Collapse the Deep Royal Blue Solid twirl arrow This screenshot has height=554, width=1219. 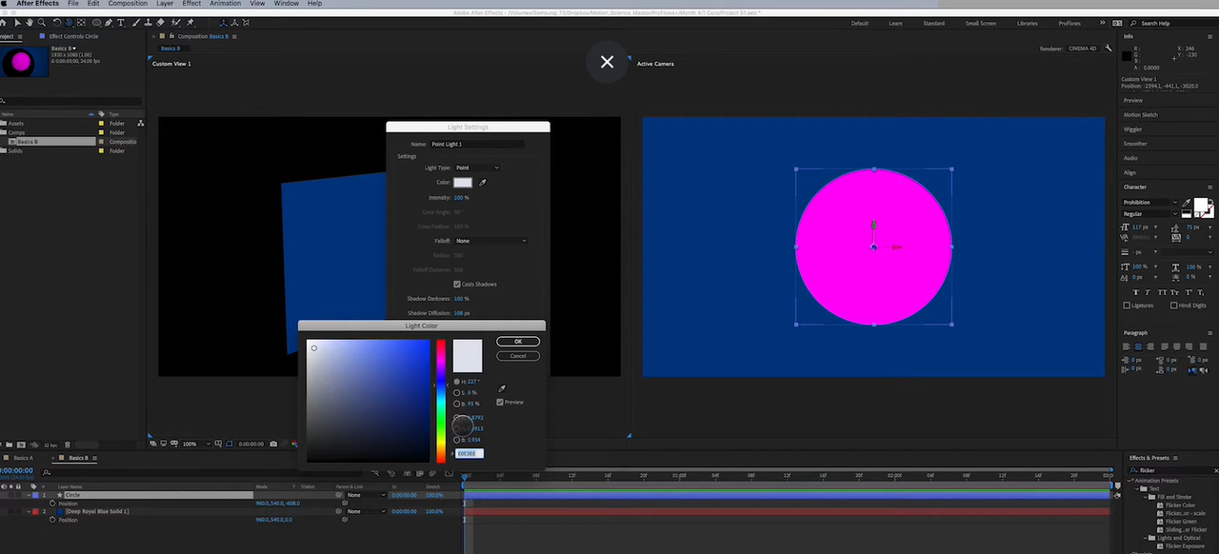click(x=29, y=511)
